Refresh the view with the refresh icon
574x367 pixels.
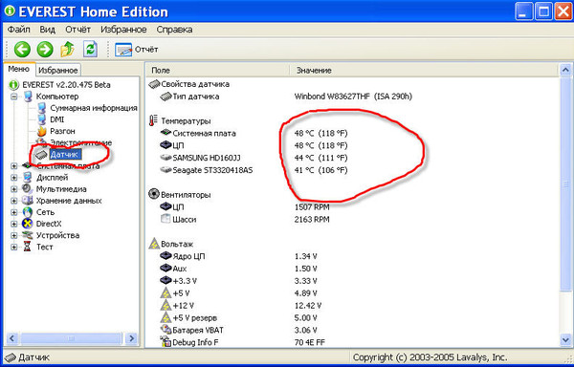(x=90, y=49)
